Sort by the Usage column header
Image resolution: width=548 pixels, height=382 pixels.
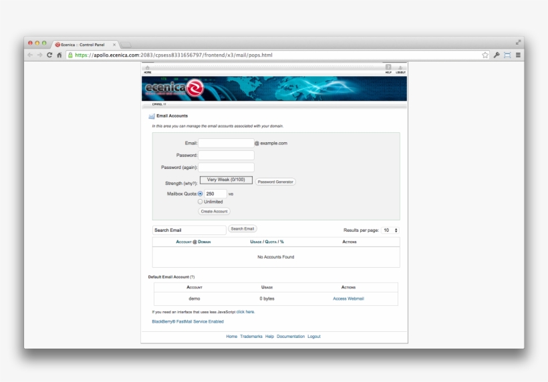[x=256, y=242]
